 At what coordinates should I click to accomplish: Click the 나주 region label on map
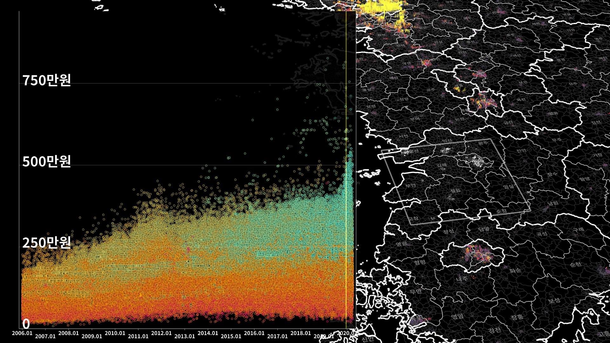click(x=461, y=279)
